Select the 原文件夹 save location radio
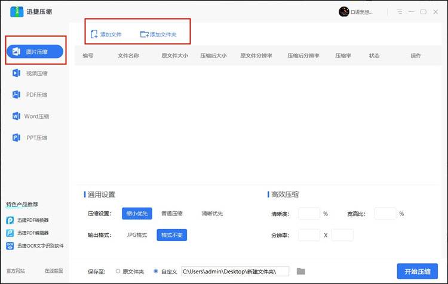 tap(117, 271)
